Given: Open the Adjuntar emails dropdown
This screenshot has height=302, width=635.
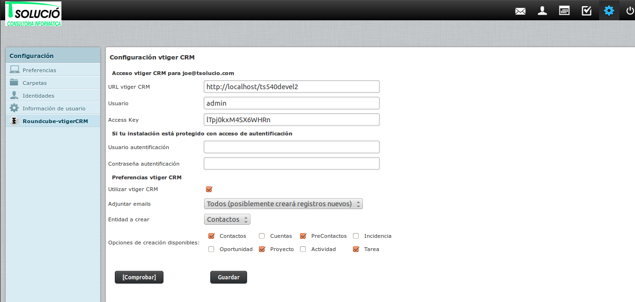Looking at the screenshot, I should pos(283,204).
